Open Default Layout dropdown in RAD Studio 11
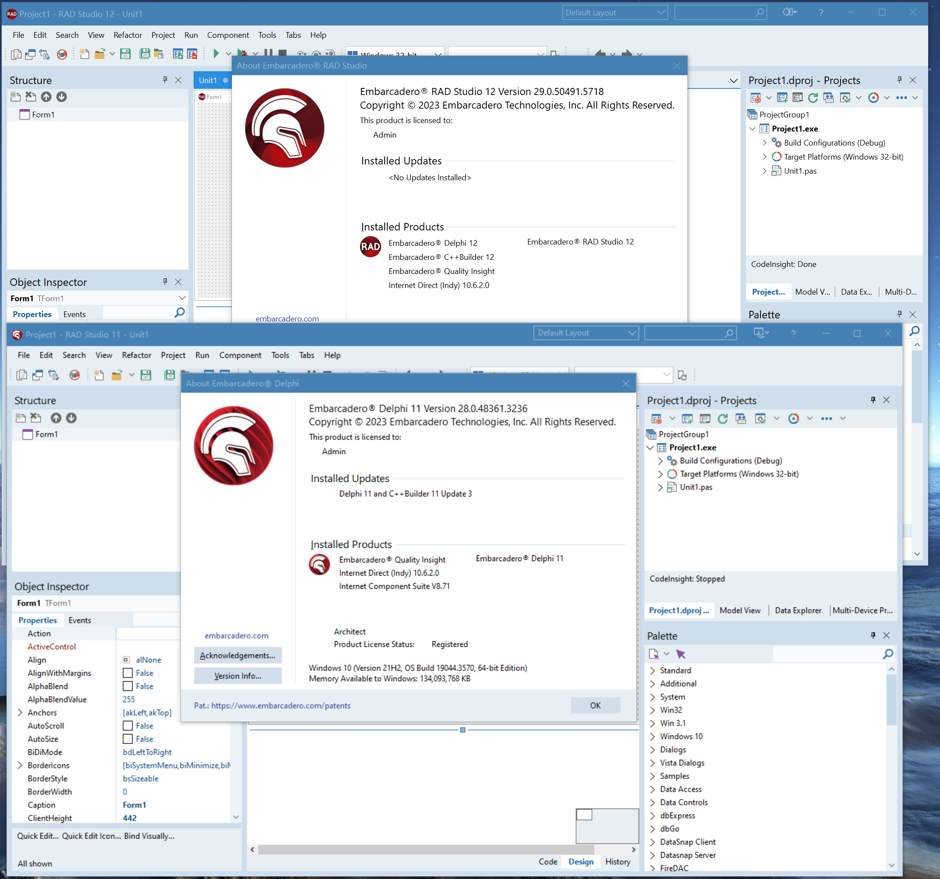The image size is (940, 879). point(586,333)
